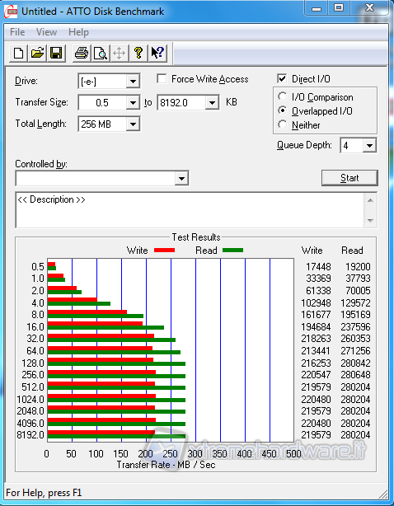Click the red Write legend swatch
The height and width of the screenshot is (506, 394).
pos(165,250)
